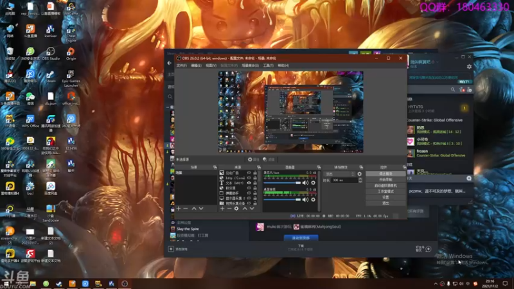Open the 视图(V) menu in OBS

(211, 66)
